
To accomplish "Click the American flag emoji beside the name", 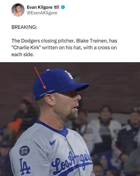I will [x=57, y=7].
